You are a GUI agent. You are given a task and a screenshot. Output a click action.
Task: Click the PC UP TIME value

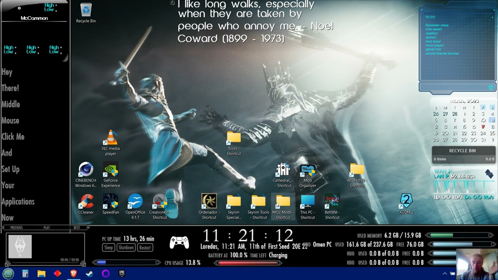point(139,239)
